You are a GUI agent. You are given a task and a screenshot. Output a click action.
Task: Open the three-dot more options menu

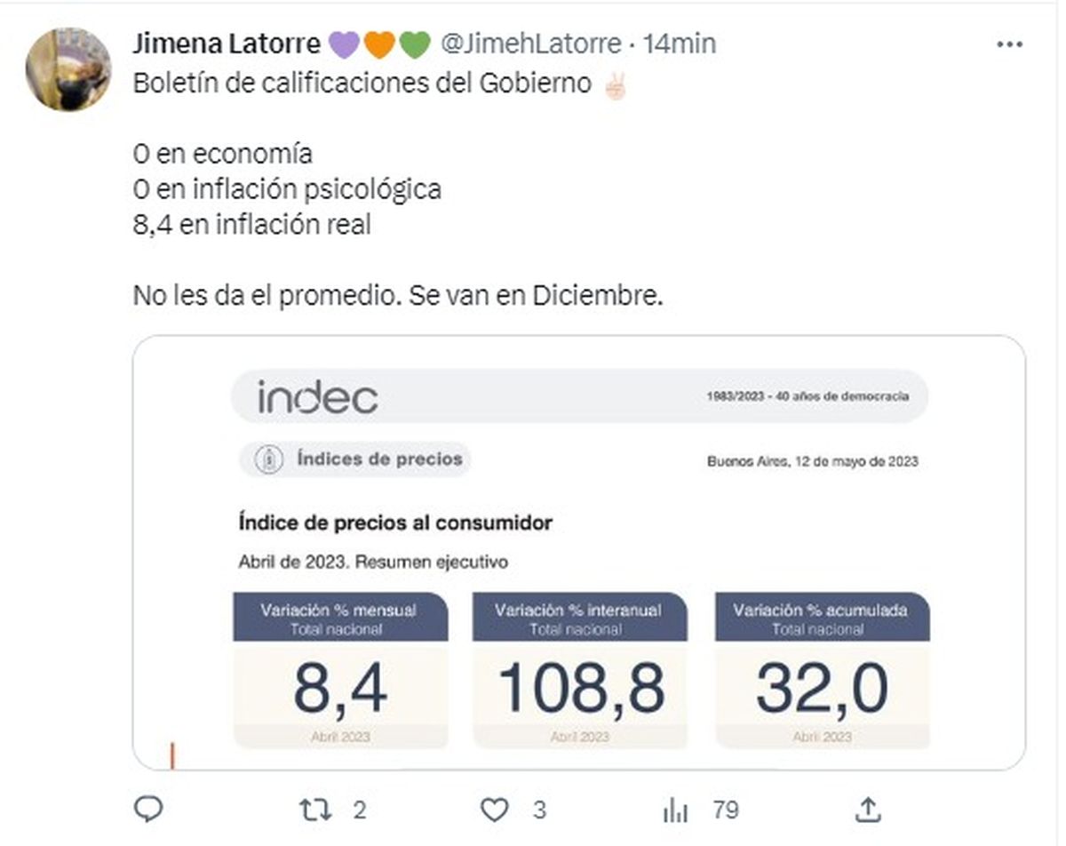coord(1010,44)
